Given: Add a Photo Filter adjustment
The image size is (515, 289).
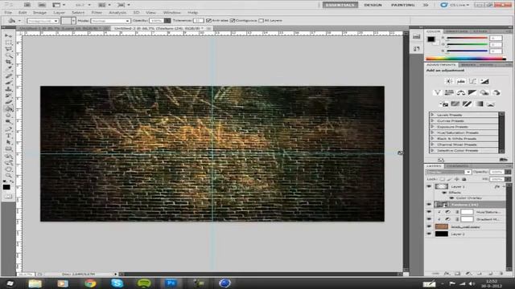Looking at the screenshot, I should point(484,93).
